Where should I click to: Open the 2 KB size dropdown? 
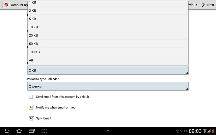point(108,70)
